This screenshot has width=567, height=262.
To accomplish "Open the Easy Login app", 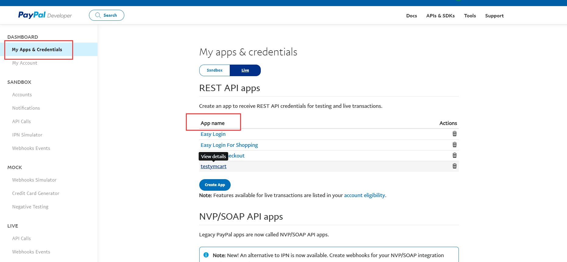I will 213,134.
